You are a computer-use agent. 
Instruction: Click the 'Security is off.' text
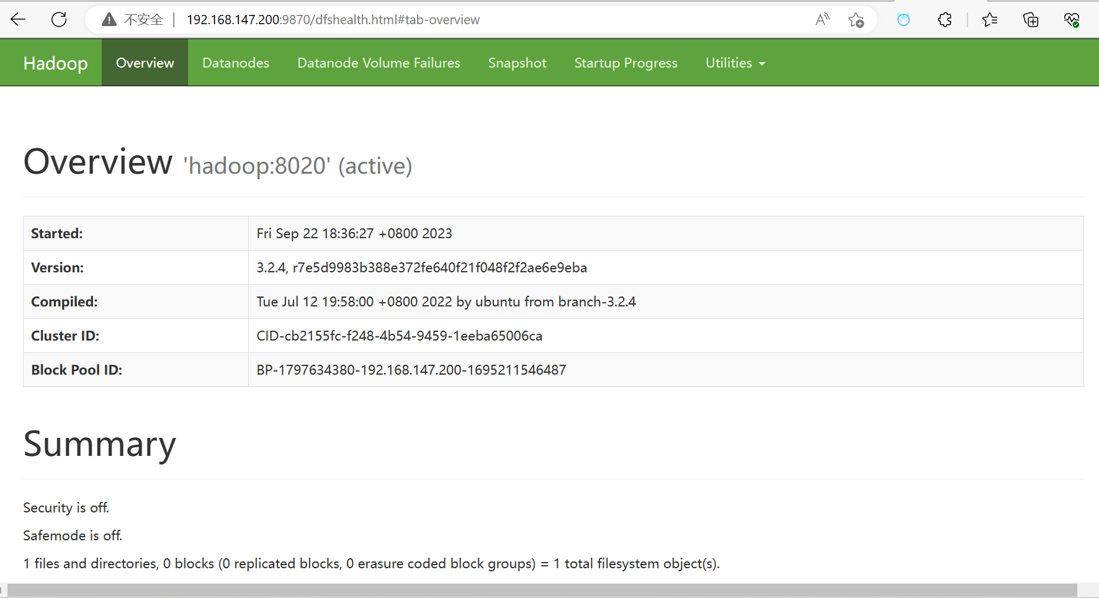[66, 507]
